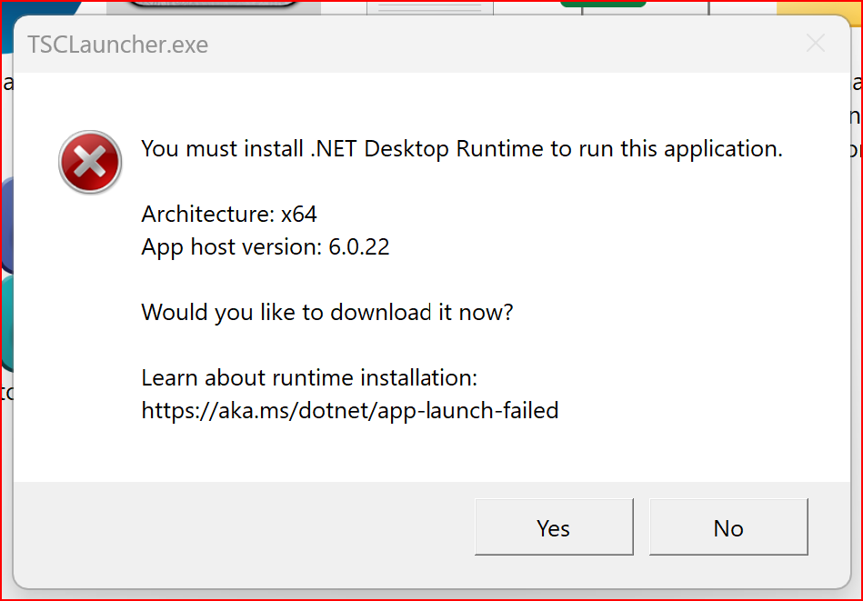Click the 'App host version: 6.0.22' line
The width and height of the screenshot is (863, 601).
coord(266,247)
